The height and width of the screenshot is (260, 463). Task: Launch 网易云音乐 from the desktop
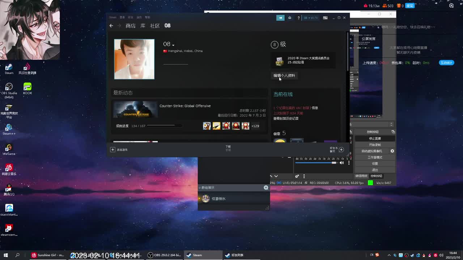pyautogui.click(x=9, y=168)
